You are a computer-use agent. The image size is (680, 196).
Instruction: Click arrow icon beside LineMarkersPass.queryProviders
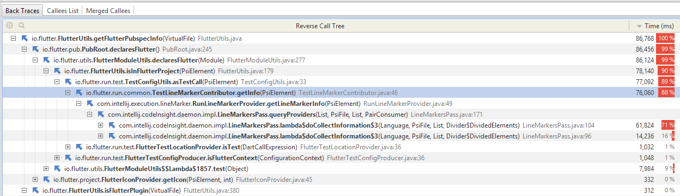(101, 115)
